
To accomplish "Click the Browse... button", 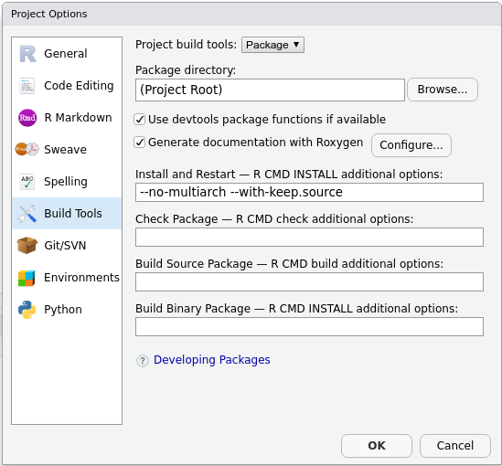I will 443,90.
